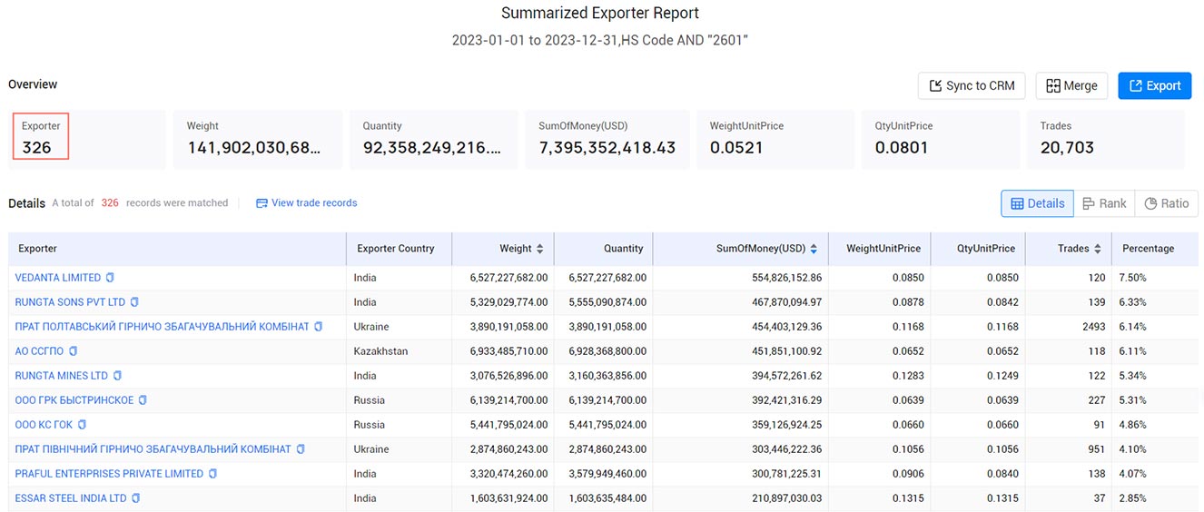Screen dimensions: 1204x512
Task: Open RUNGTA SONS PVT LTD link
Action: click(x=71, y=302)
